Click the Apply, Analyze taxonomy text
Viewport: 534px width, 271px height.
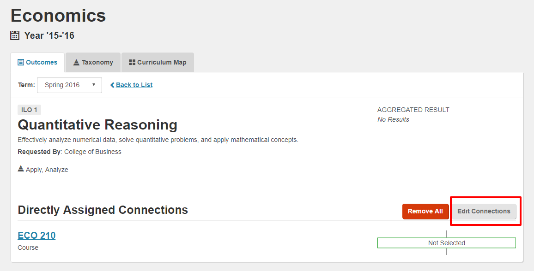[47, 170]
